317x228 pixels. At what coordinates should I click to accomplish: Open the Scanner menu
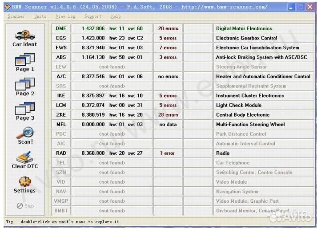pyautogui.click(x=16, y=16)
